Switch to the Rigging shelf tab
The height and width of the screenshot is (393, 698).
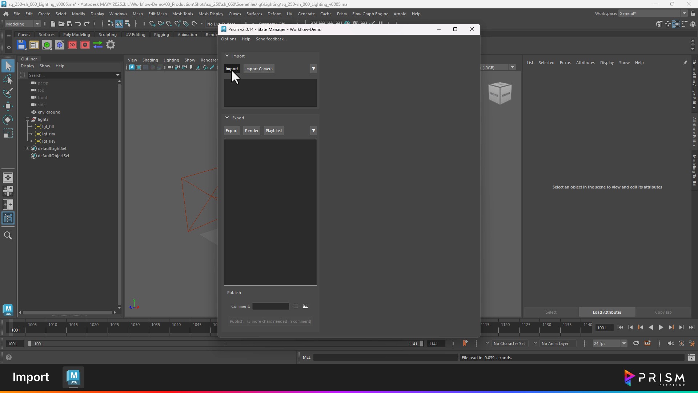coord(161,35)
